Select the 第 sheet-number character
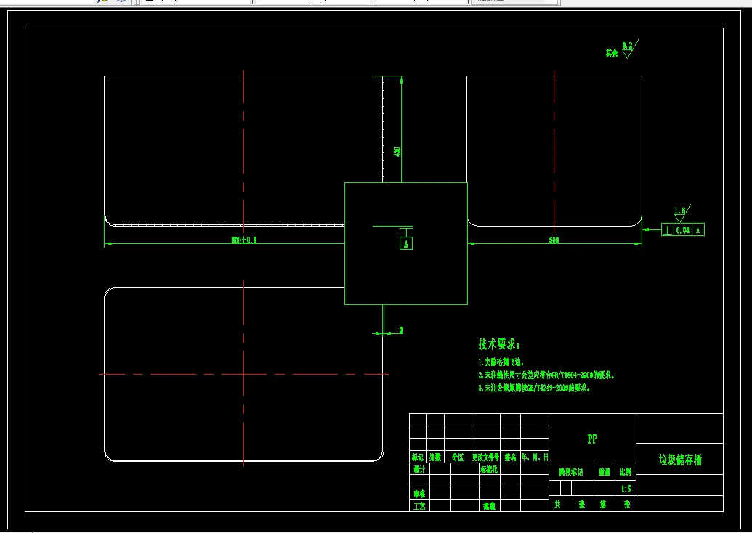Image resolution: width=752 pixels, height=533 pixels. (603, 504)
